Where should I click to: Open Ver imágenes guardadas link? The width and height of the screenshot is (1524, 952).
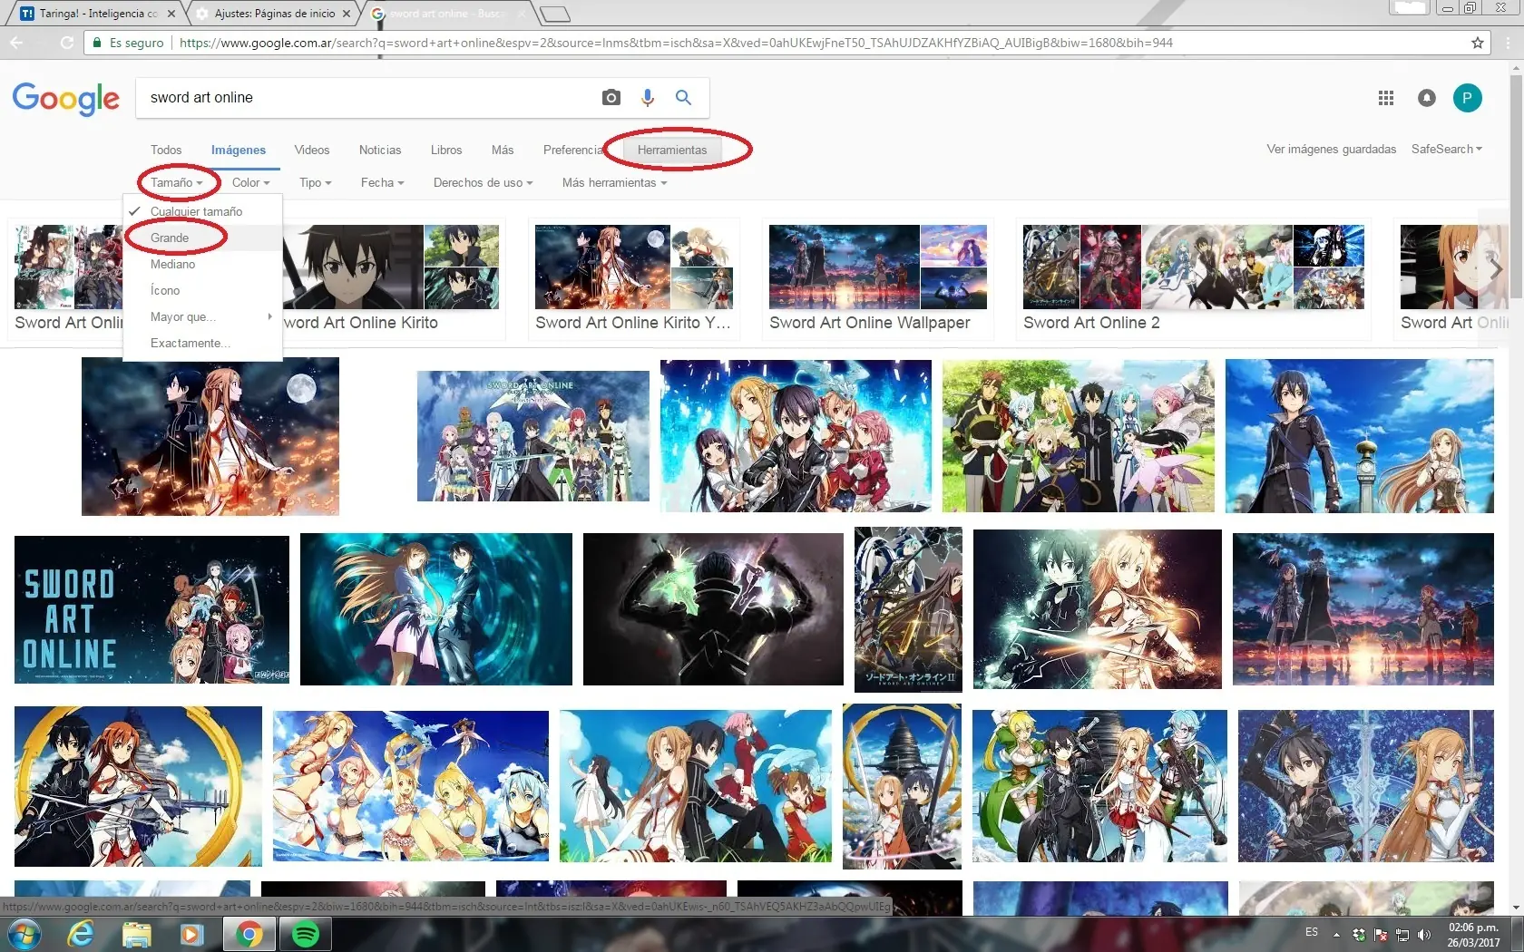(1332, 149)
